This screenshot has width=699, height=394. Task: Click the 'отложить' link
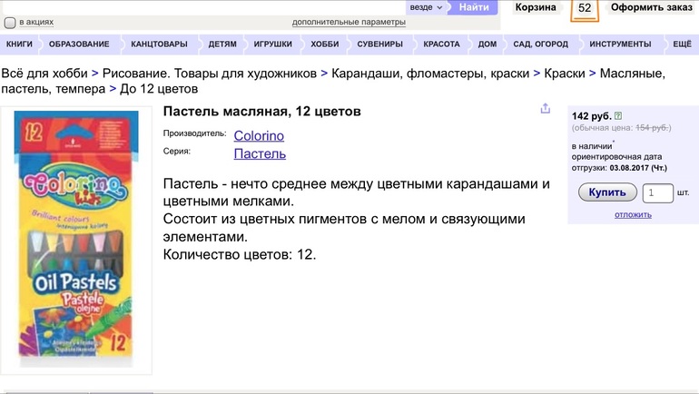click(633, 215)
